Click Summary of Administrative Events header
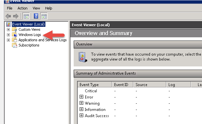202x124 pixels. (x=138, y=74)
